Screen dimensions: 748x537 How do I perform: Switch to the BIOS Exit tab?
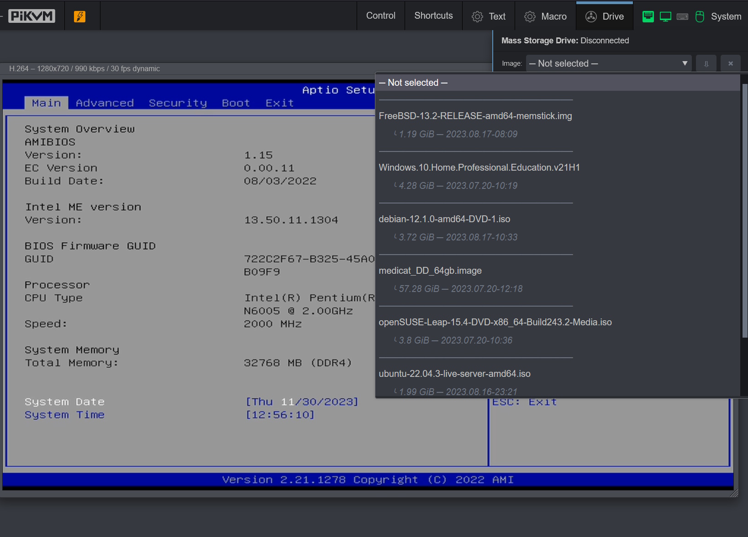(279, 103)
